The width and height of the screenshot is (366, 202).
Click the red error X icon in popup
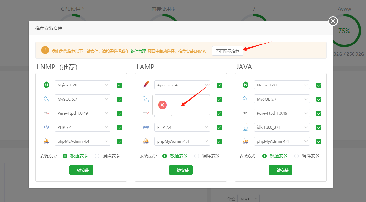pos(162,105)
